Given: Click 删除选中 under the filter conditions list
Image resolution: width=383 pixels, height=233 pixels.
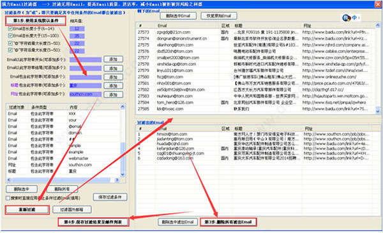Looking at the screenshot, I should pos(22,189).
